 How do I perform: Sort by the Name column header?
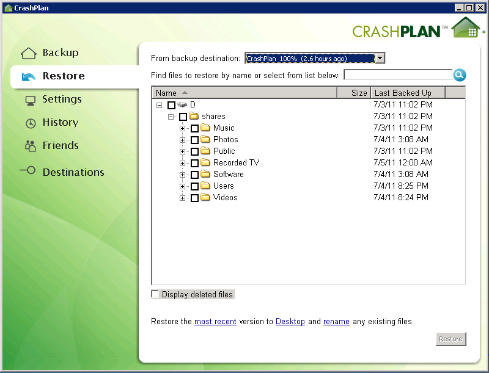244,93
